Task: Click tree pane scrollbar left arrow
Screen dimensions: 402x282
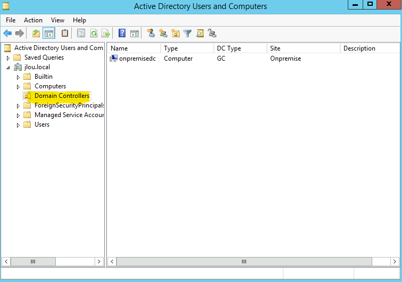Action: pos(6,261)
